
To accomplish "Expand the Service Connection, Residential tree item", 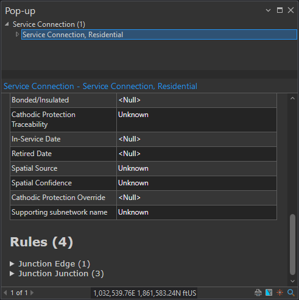I will click(x=17, y=34).
